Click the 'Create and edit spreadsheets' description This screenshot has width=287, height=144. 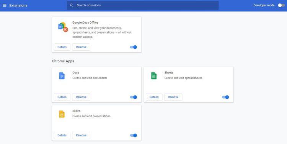tap(183, 78)
